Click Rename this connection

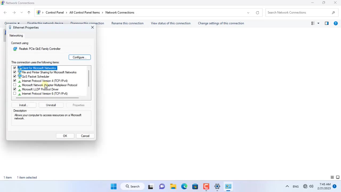[x=127, y=23]
